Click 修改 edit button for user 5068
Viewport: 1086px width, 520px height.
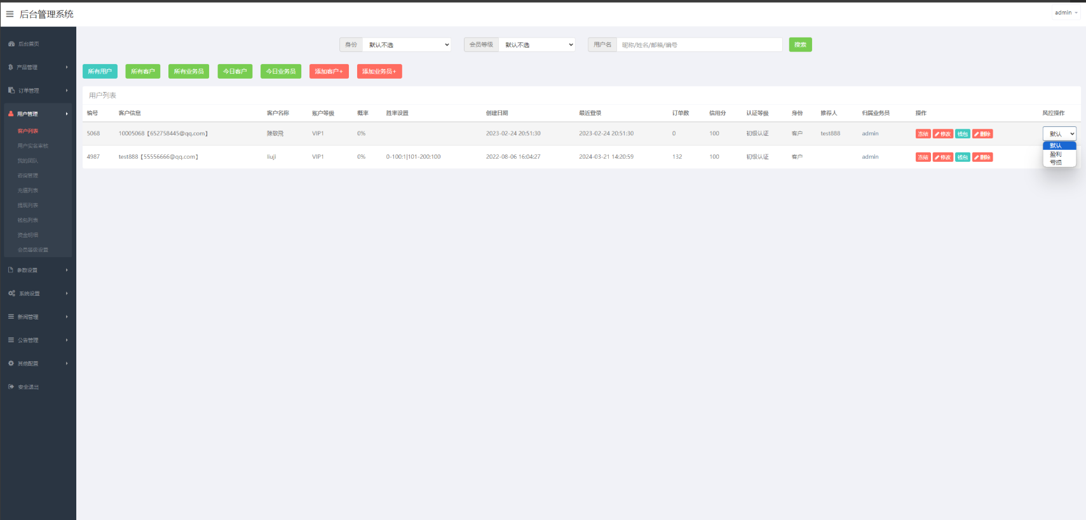(942, 134)
